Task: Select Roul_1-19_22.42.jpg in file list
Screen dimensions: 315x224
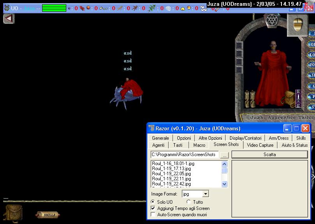Action: (172, 183)
